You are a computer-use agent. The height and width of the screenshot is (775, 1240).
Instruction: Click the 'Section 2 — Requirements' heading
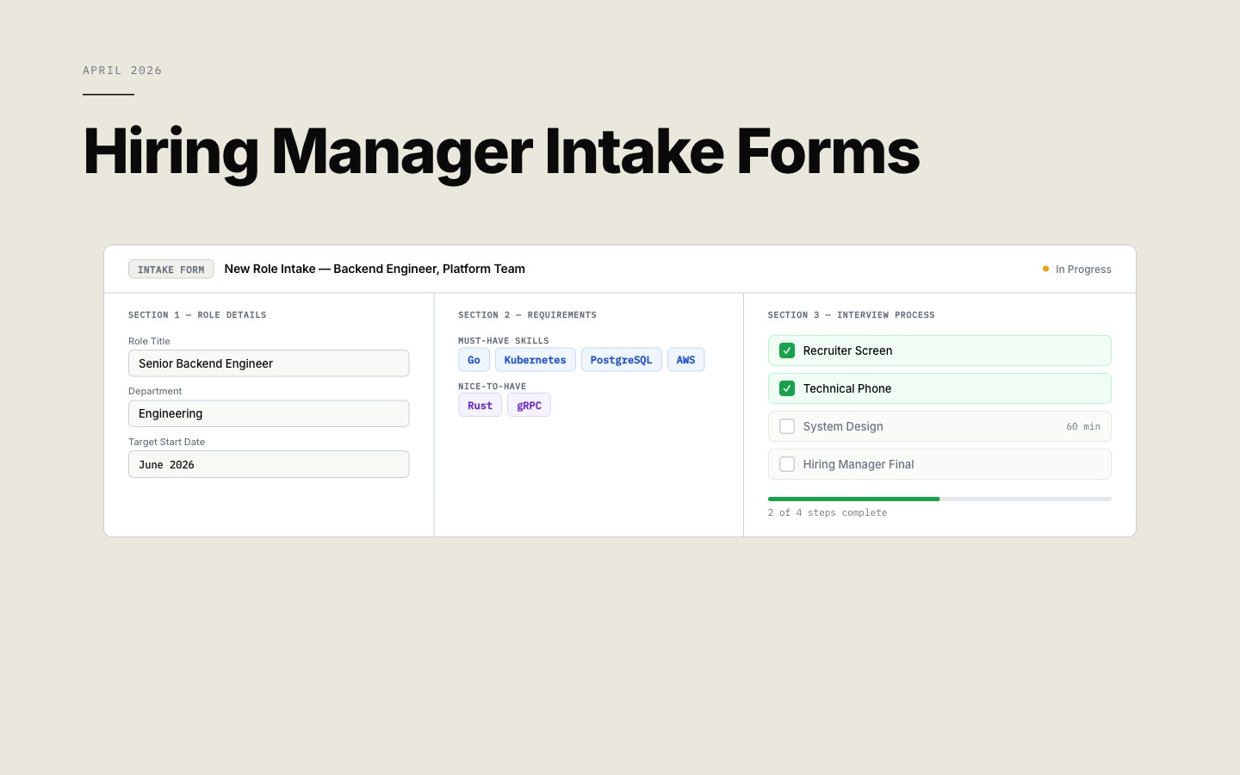coord(527,315)
